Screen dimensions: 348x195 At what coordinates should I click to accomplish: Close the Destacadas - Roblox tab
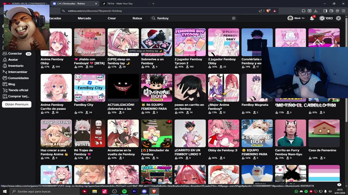[96, 4]
